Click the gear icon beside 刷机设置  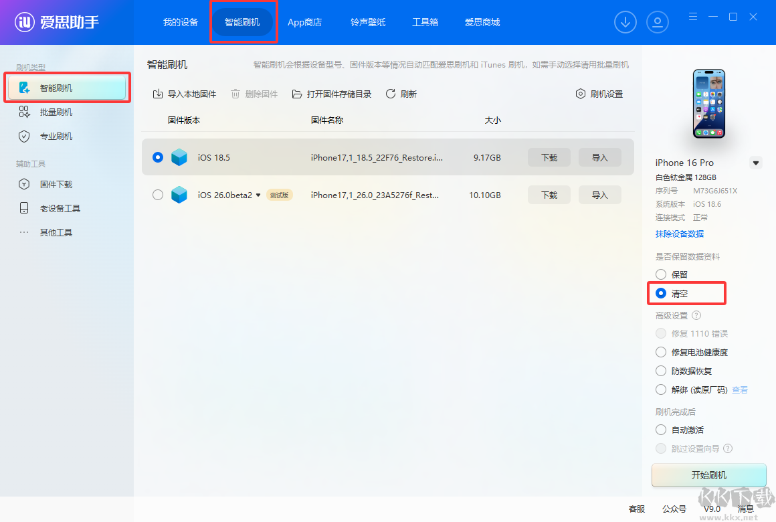coord(581,94)
